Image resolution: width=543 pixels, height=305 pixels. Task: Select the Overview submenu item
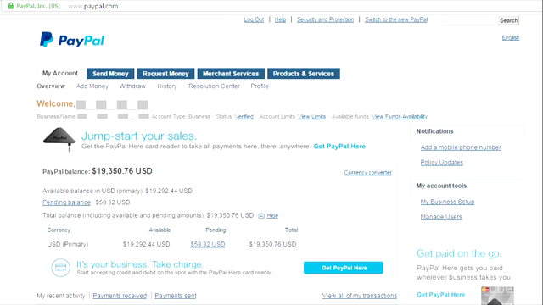(x=51, y=86)
